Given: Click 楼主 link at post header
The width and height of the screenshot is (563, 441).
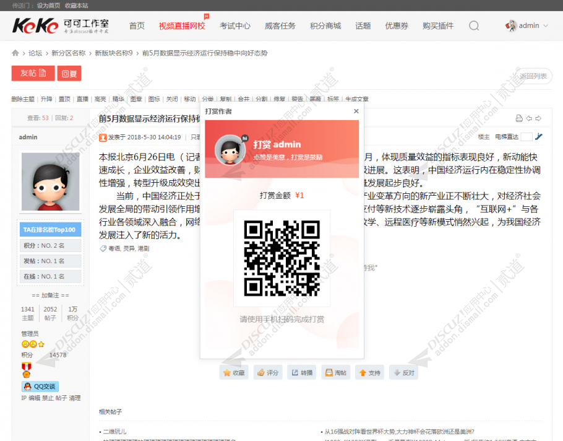Looking at the screenshot, I should coord(484,137).
